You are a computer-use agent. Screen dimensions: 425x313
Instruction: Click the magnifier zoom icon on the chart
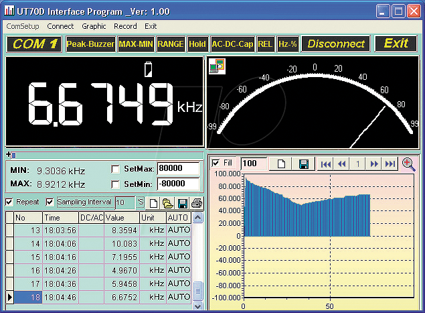(408, 164)
